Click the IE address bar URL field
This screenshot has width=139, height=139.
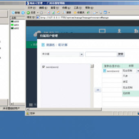[88, 17]
